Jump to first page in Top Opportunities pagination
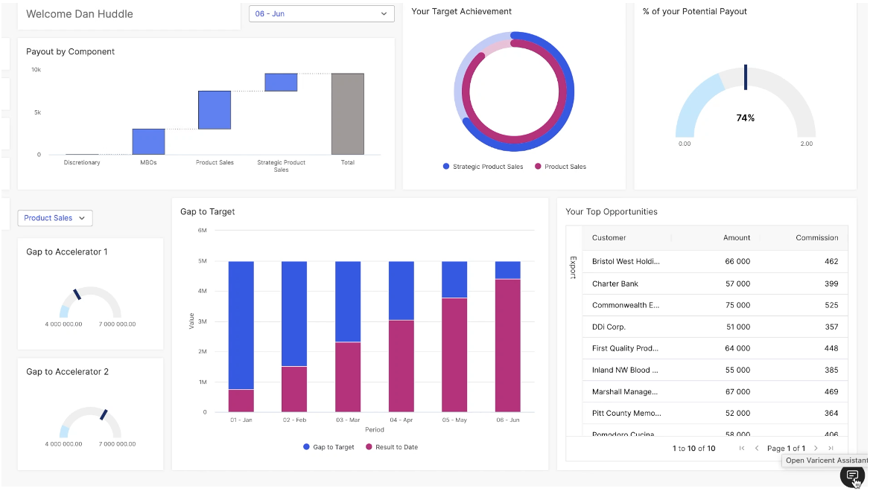 (x=741, y=448)
